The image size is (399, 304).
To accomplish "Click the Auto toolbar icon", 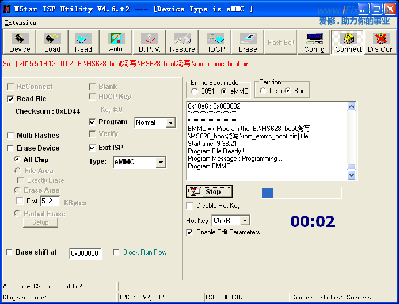I will [116, 42].
